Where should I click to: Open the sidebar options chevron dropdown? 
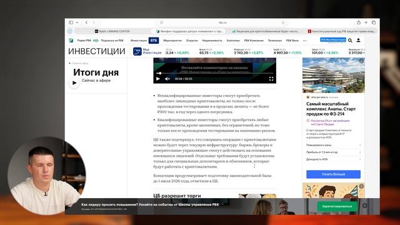coord(77,22)
